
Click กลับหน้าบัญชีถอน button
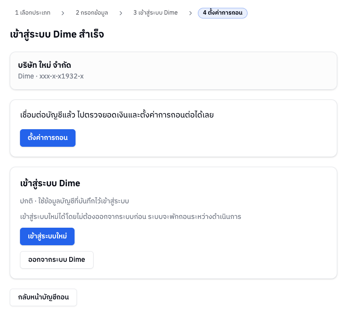click(43, 297)
